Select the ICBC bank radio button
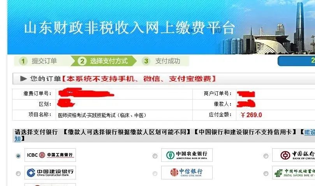The image size is (315, 186). coord(18,156)
